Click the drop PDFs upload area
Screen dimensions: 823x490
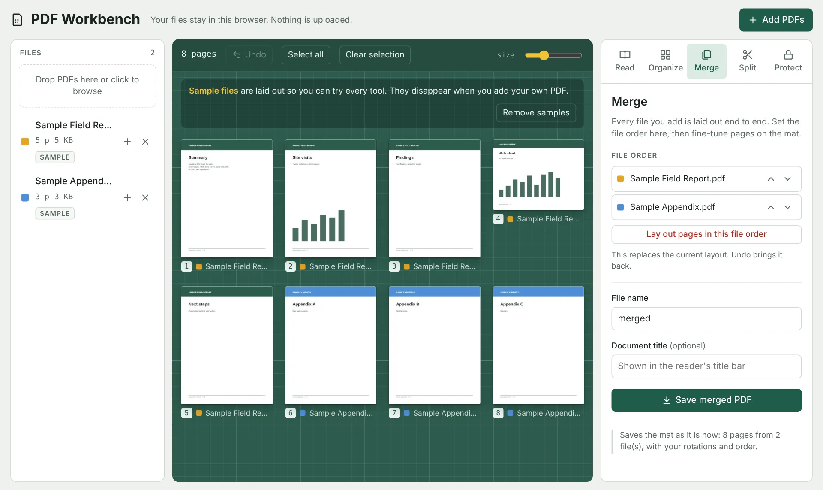[87, 86]
